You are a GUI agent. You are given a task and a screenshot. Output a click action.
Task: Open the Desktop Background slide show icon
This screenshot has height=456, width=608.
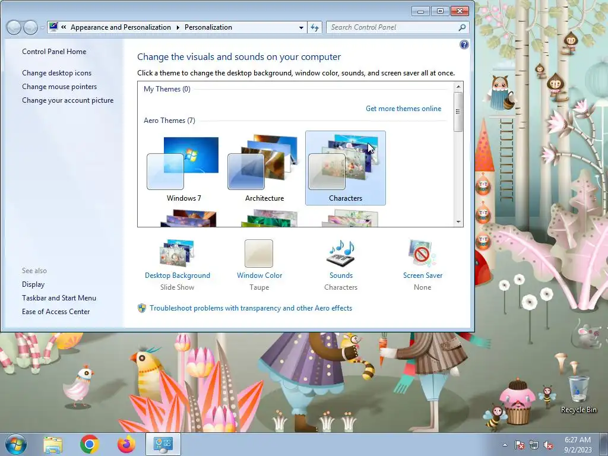pos(177,253)
